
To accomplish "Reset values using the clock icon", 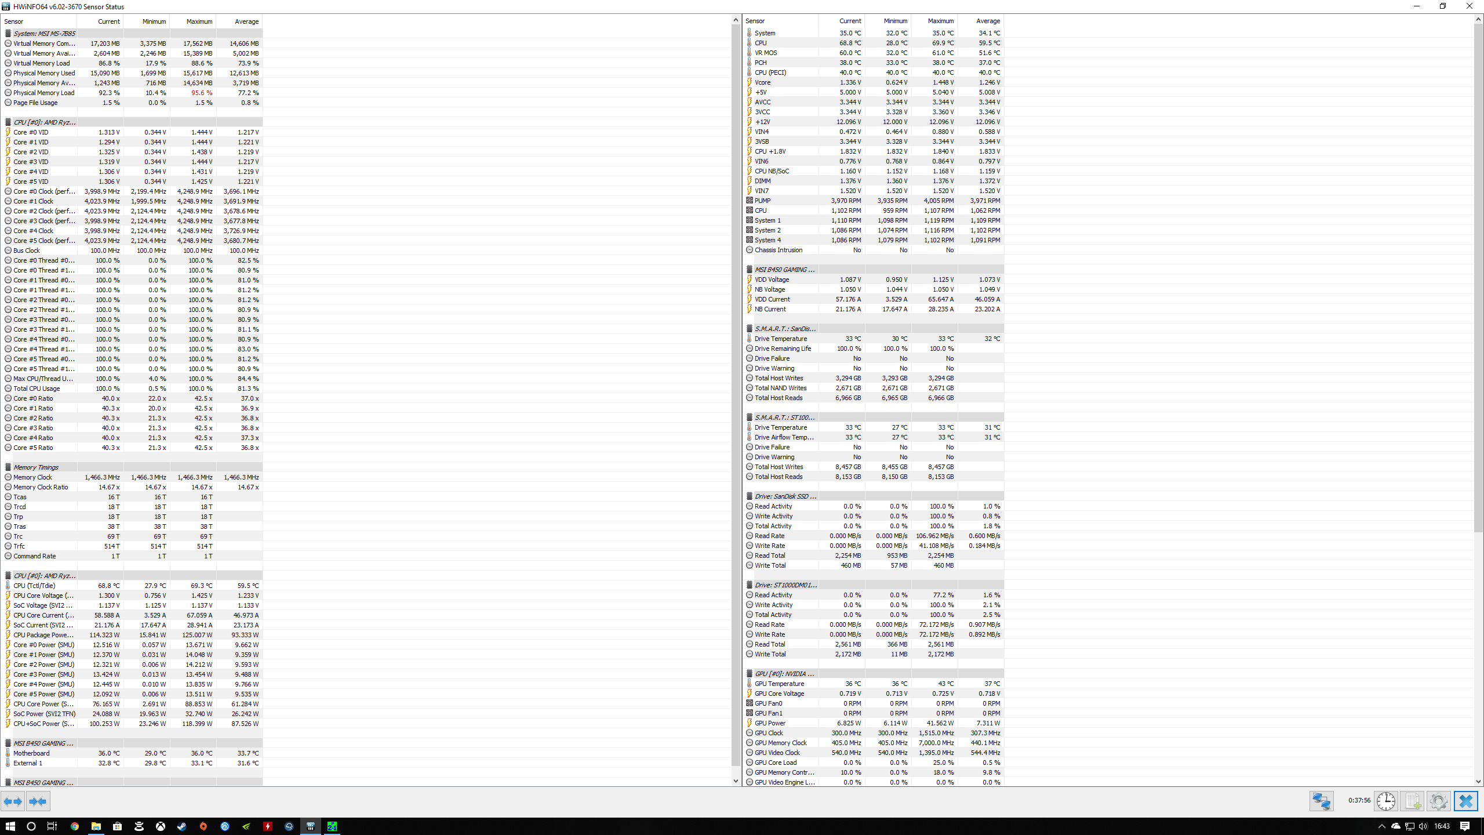I will coord(1386,801).
